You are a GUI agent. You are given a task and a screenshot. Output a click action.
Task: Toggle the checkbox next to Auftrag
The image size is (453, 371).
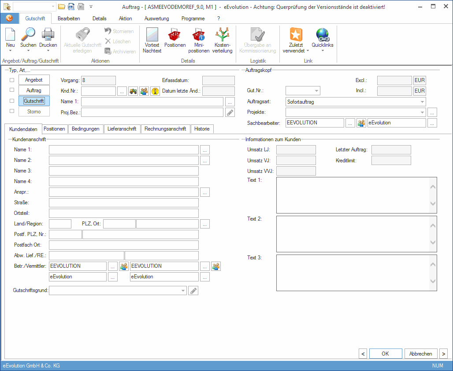tap(12, 90)
